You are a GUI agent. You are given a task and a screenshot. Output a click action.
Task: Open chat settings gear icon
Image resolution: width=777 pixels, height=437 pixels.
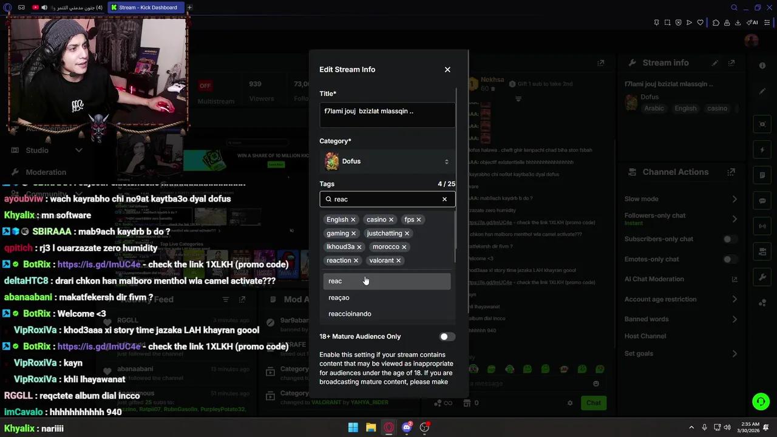tap(570, 403)
